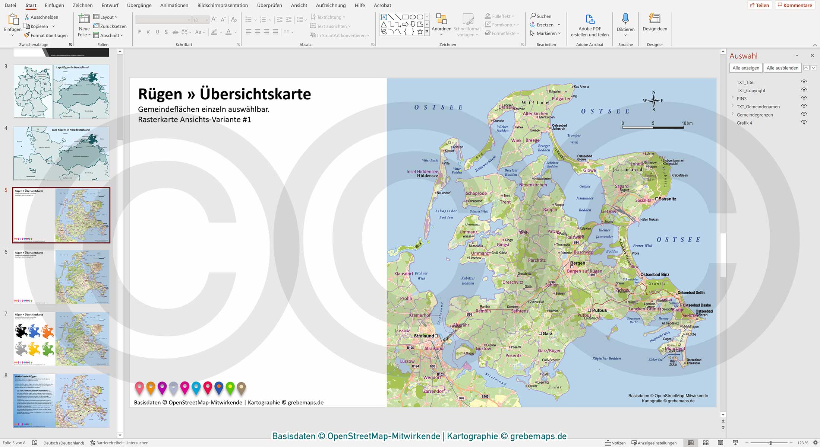
Task: Switch to the Animationen ribbon tab
Action: [x=174, y=5]
